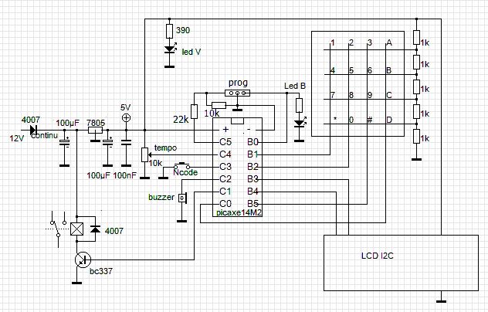Select the "Ncode" push button label
This screenshot has height=312, width=488.
185,172
